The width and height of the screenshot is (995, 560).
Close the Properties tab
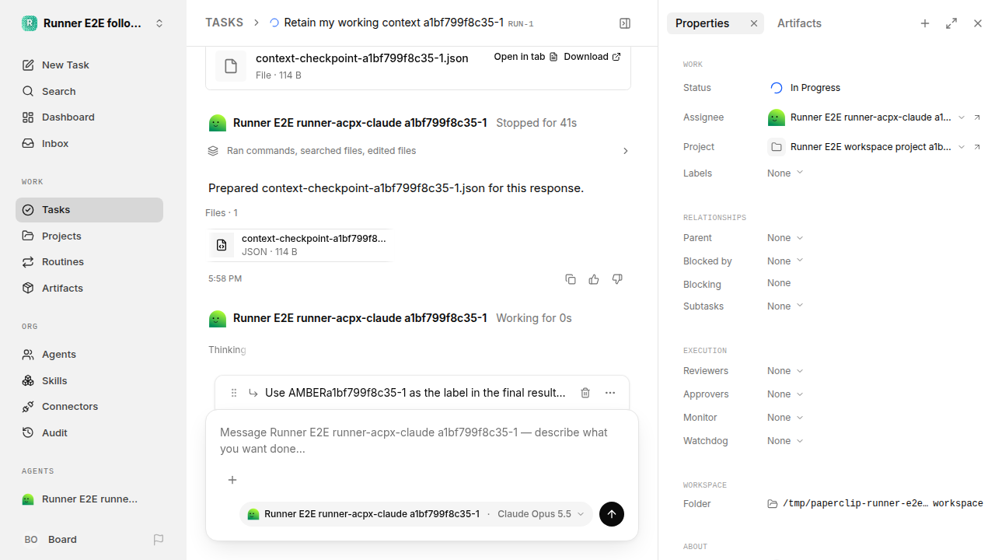pos(753,23)
